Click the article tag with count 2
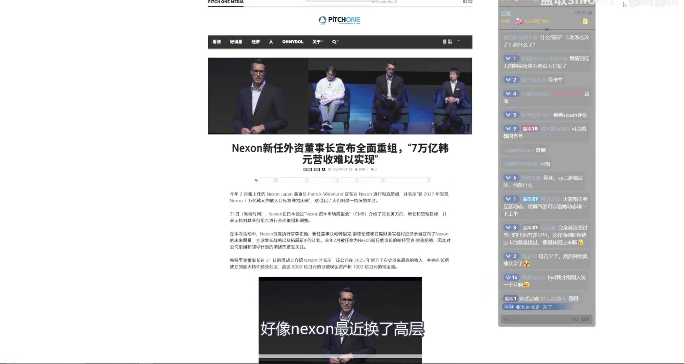 (325, 180)
